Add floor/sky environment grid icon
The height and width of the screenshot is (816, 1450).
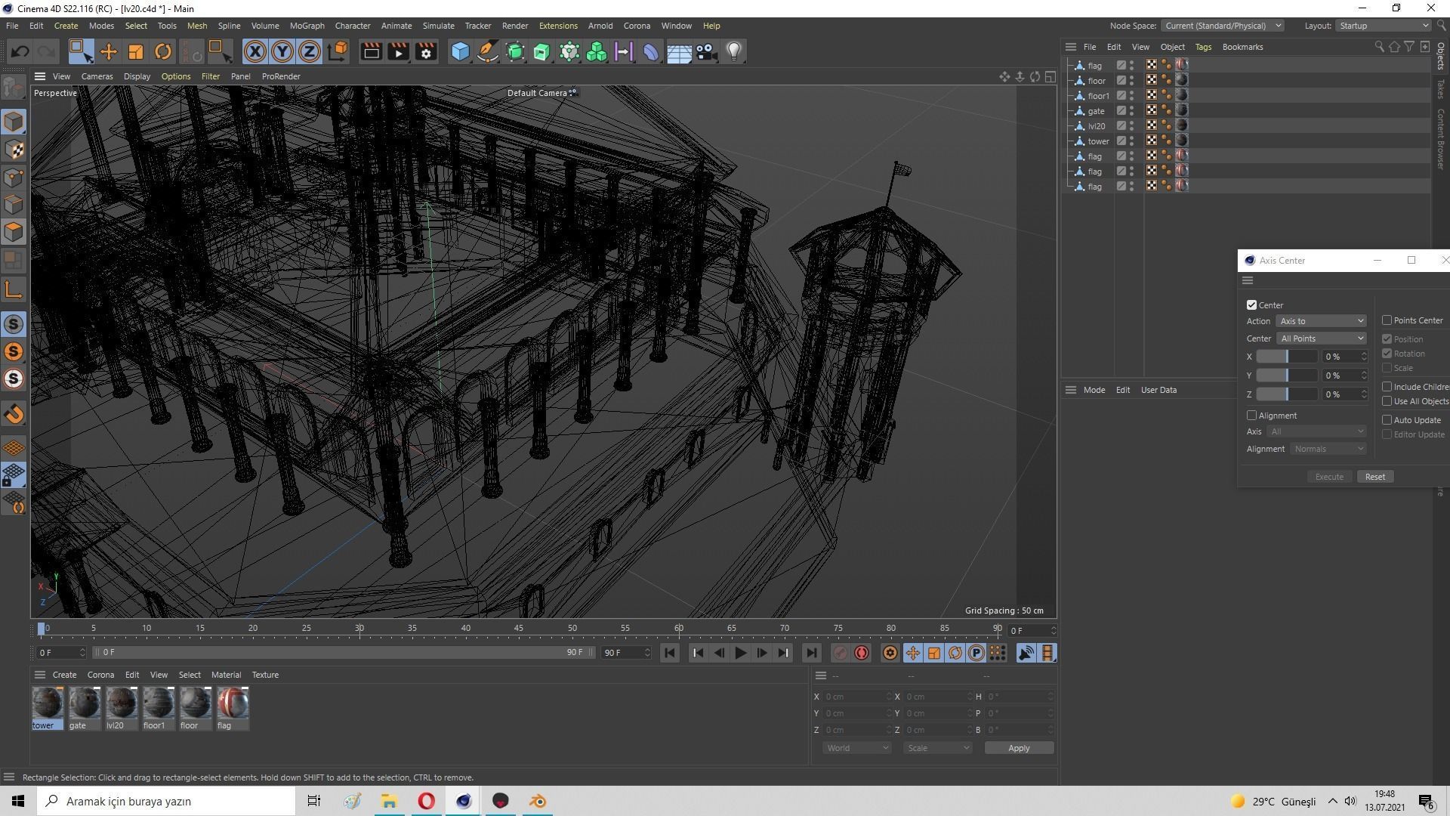(679, 51)
